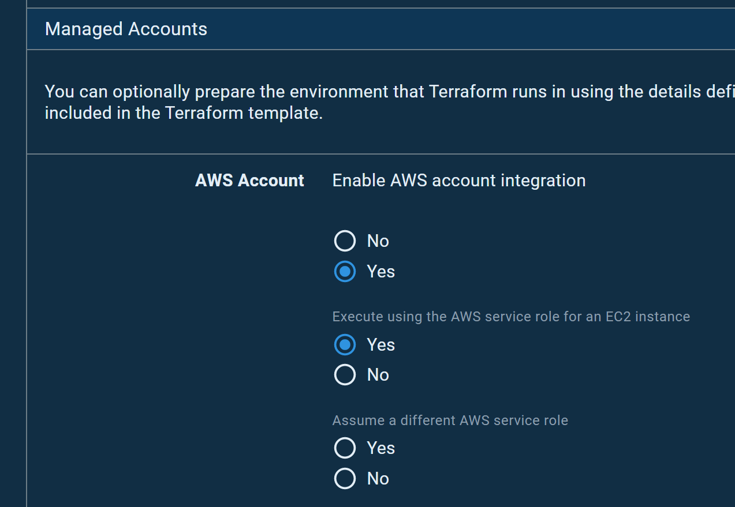735x507 pixels.
Task: Click the "Yes" label under EC2 service role
Action: click(380, 344)
